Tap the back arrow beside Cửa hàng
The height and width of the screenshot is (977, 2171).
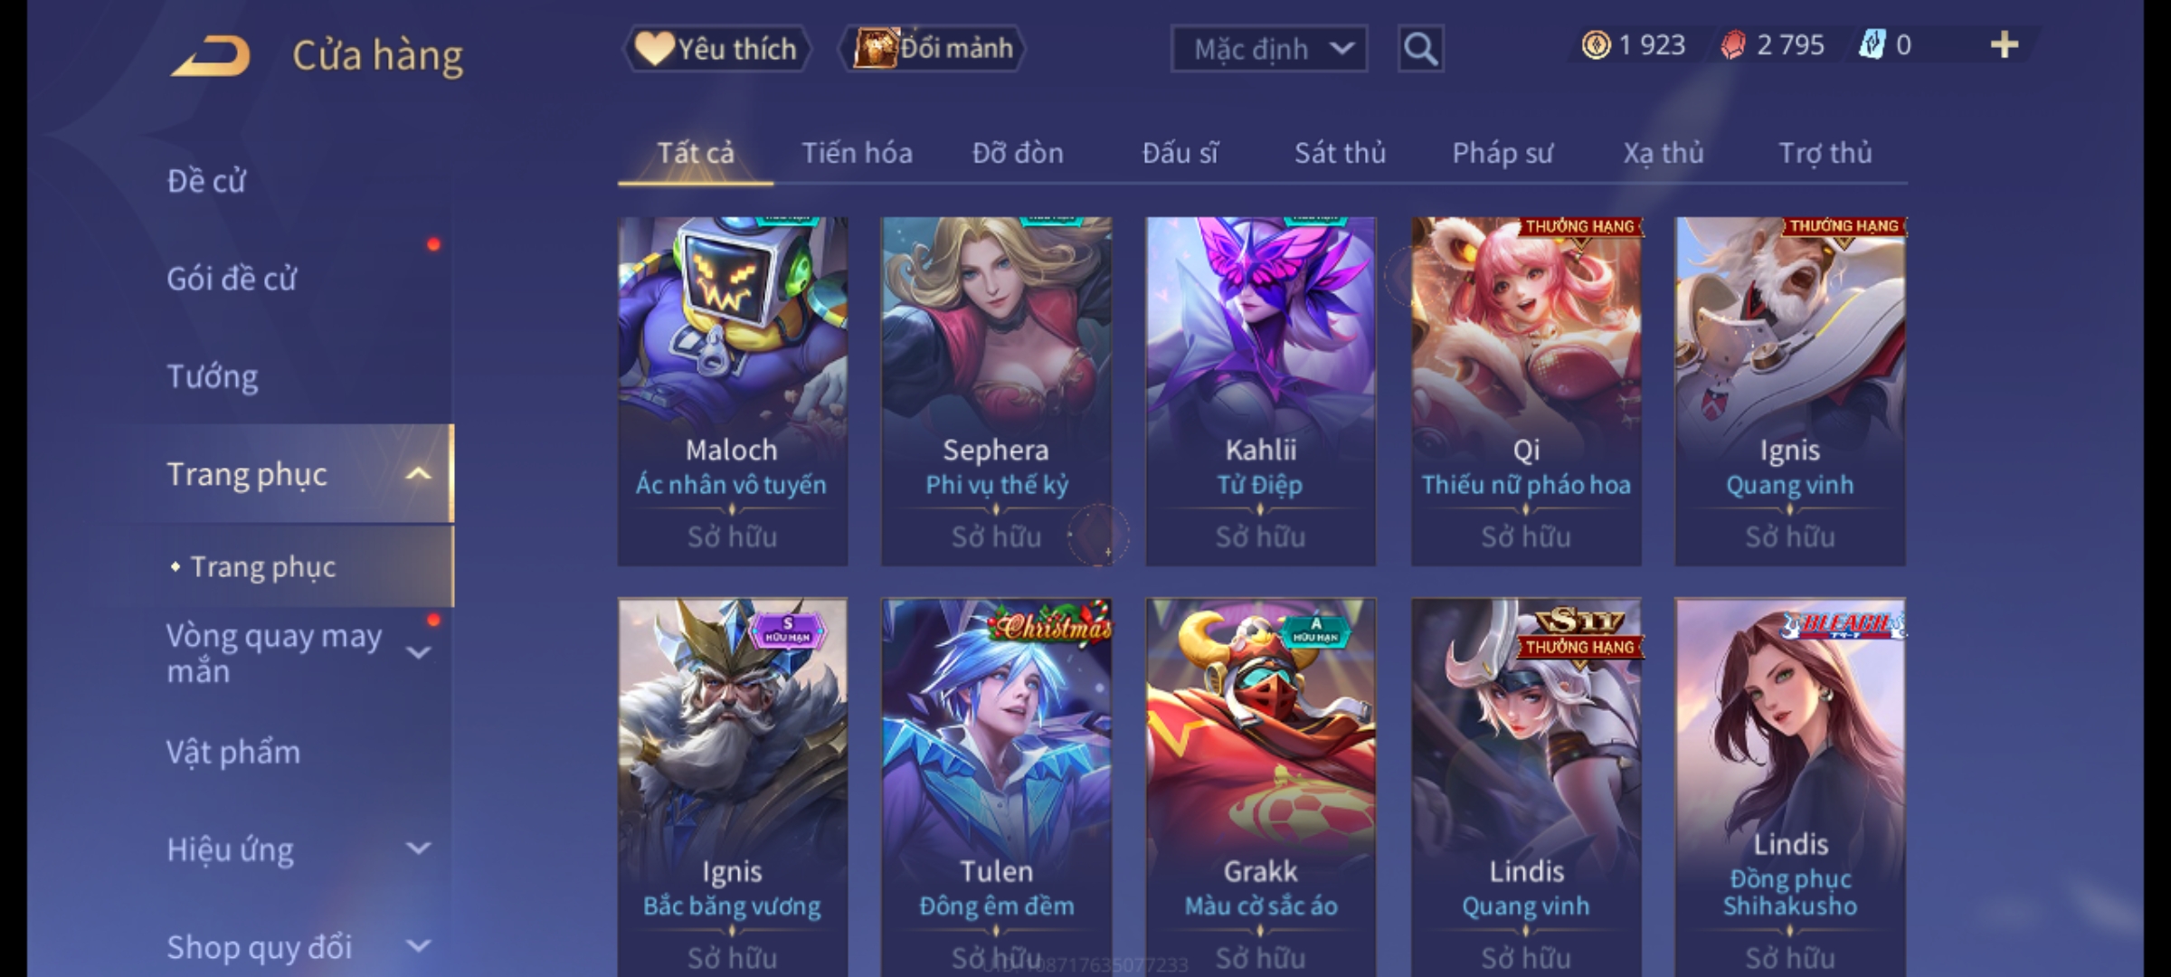coord(210,56)
